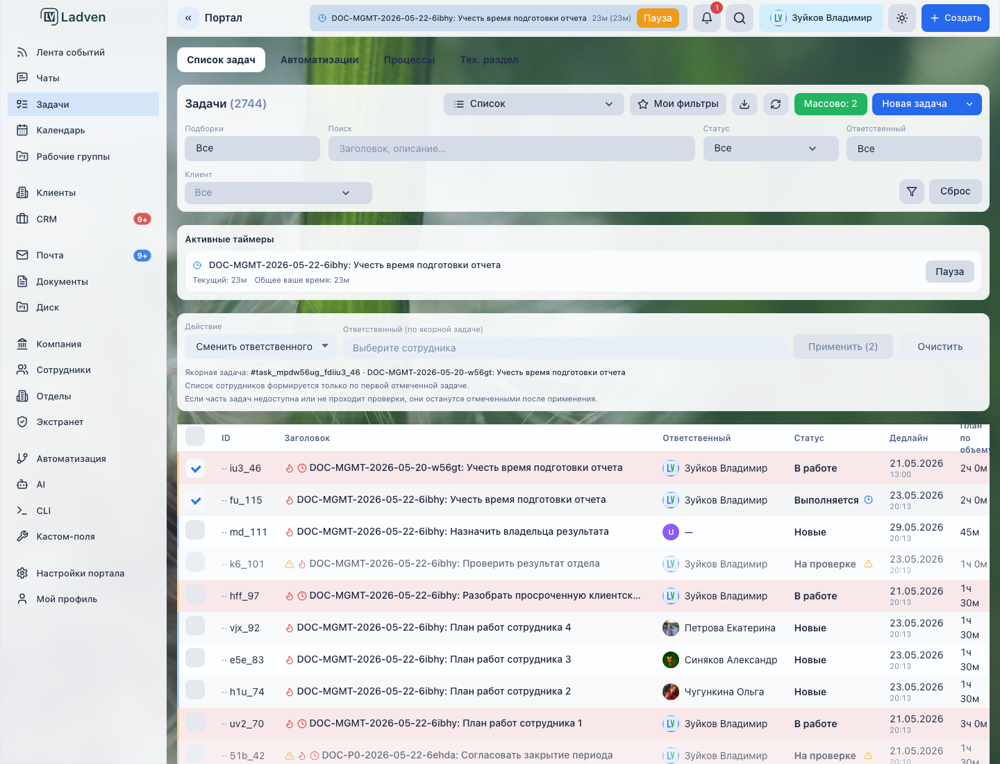This screenshot has width=1000, height=764.
Task: Expand the Статус filter dropdown
Action: point(771,149)
